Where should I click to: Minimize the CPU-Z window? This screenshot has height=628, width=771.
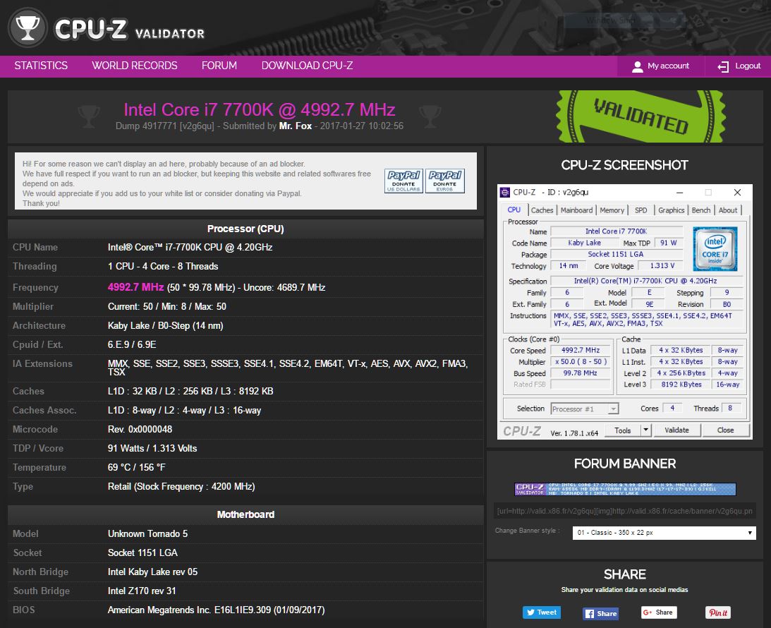pos(679,193)
